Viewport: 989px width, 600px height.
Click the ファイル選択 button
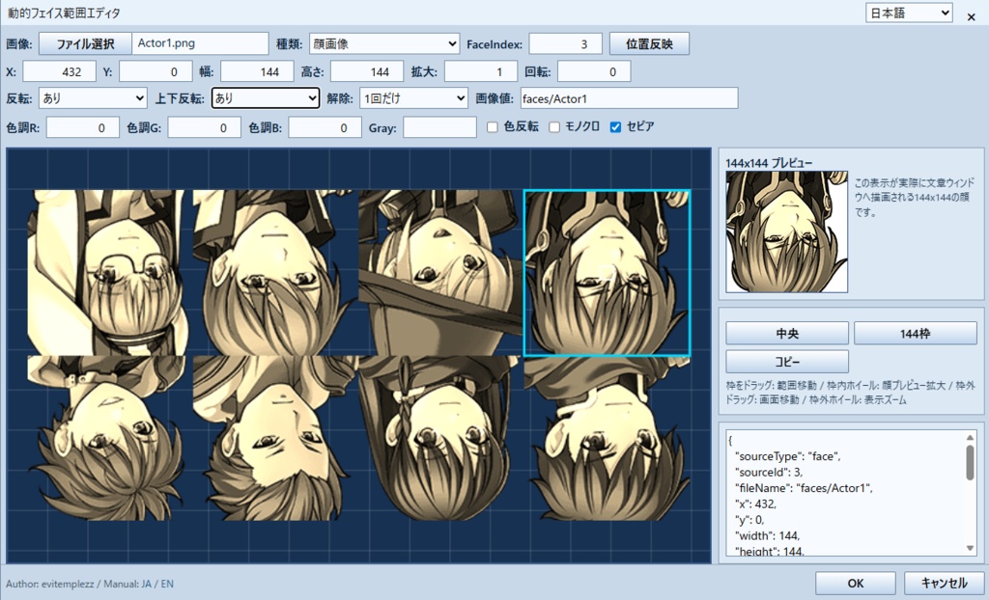[85, 44]
